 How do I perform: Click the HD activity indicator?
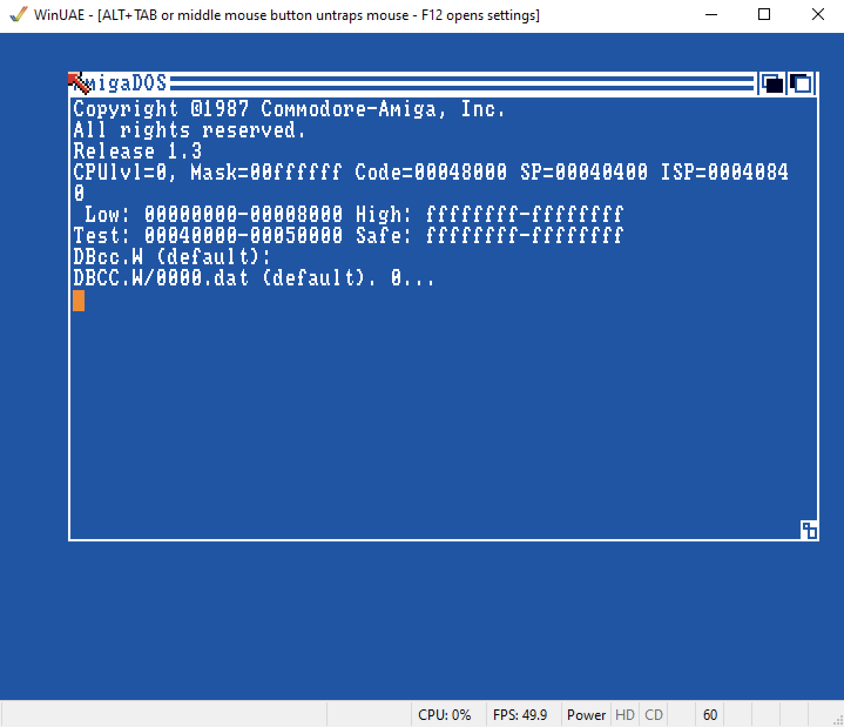point(624,715)
